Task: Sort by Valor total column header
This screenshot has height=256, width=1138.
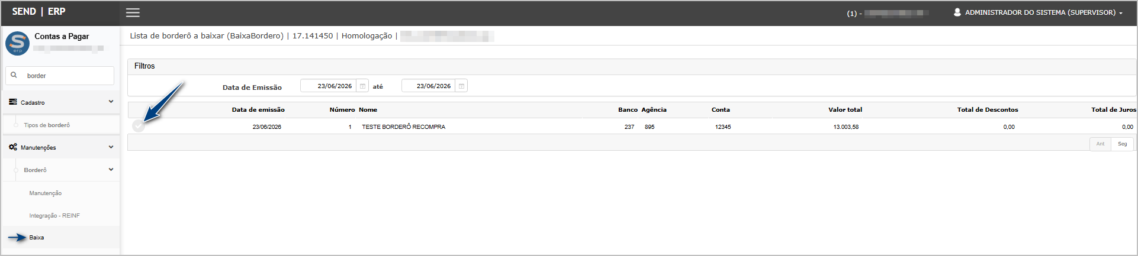Action: pyautogui.click(x=845, y=110)
